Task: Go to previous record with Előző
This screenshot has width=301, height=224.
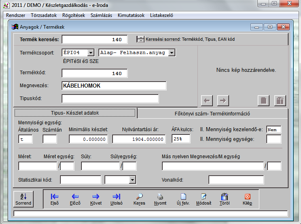Action: click(75, 199)
